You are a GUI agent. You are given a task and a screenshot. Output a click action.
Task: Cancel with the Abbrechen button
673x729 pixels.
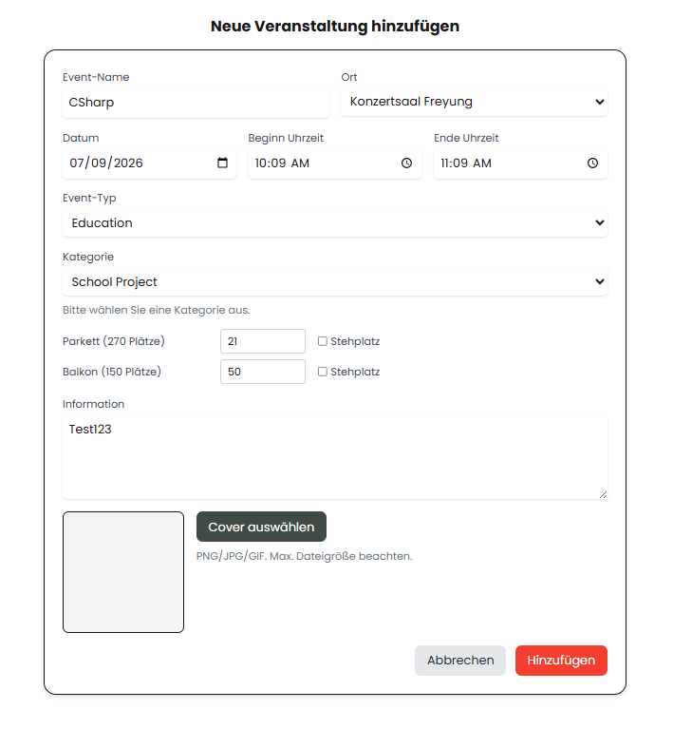(x=460, y=661)
